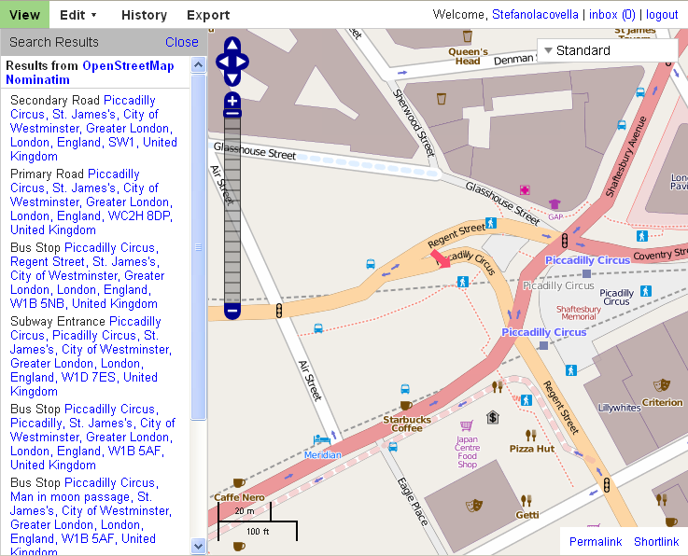
Task: Open the OpenStreetMap Nominatim link
Action: pyautogui.click(x=90, y=73)
